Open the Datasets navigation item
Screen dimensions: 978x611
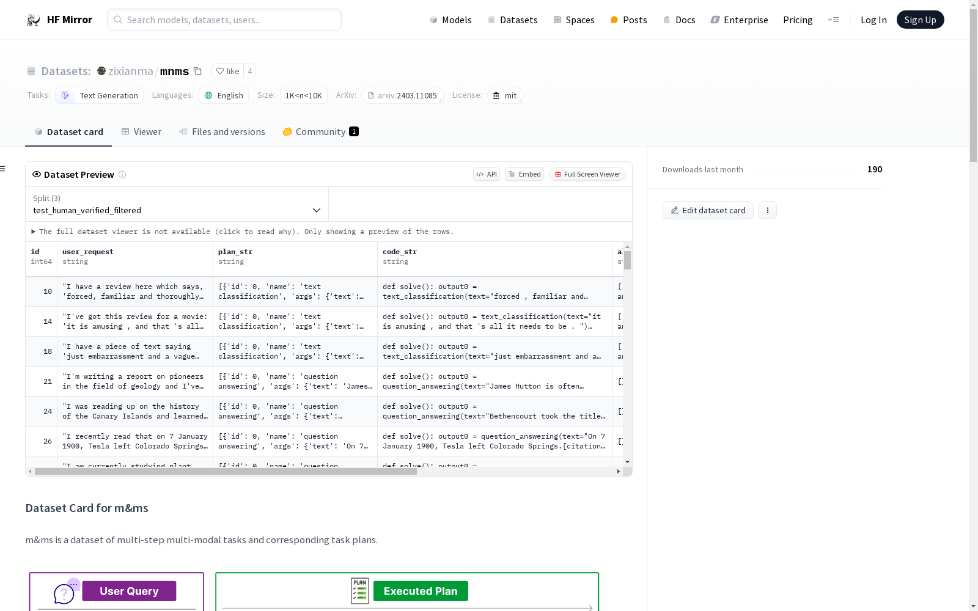[x=512, y=20]
